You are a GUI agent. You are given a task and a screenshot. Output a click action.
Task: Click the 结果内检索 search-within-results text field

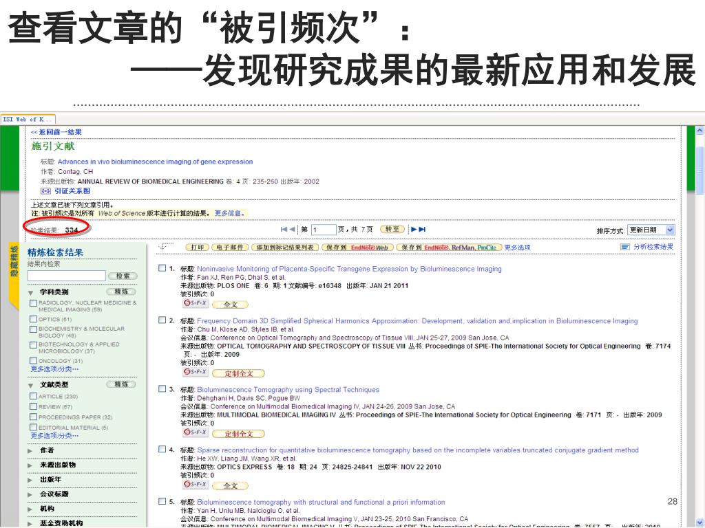tap(66, 276)
